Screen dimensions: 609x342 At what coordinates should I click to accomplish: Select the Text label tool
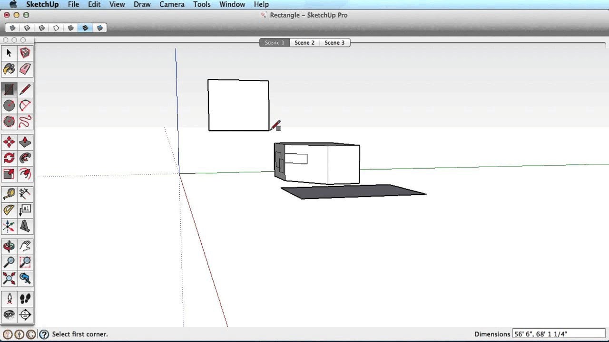click(25, 210)
